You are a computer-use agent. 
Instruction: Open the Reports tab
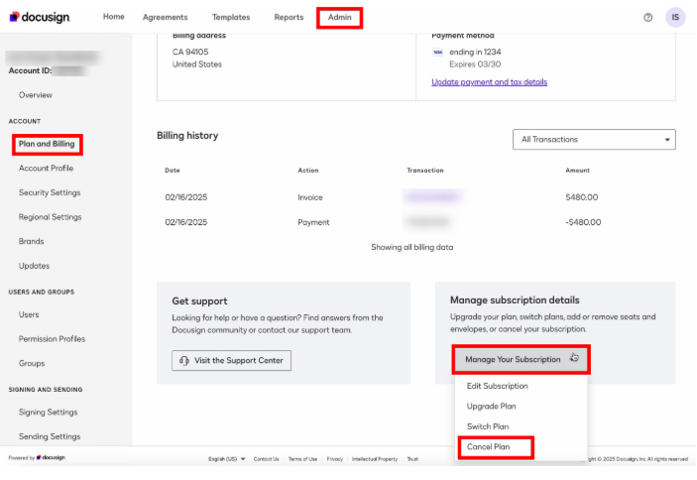tap(289, 17)
